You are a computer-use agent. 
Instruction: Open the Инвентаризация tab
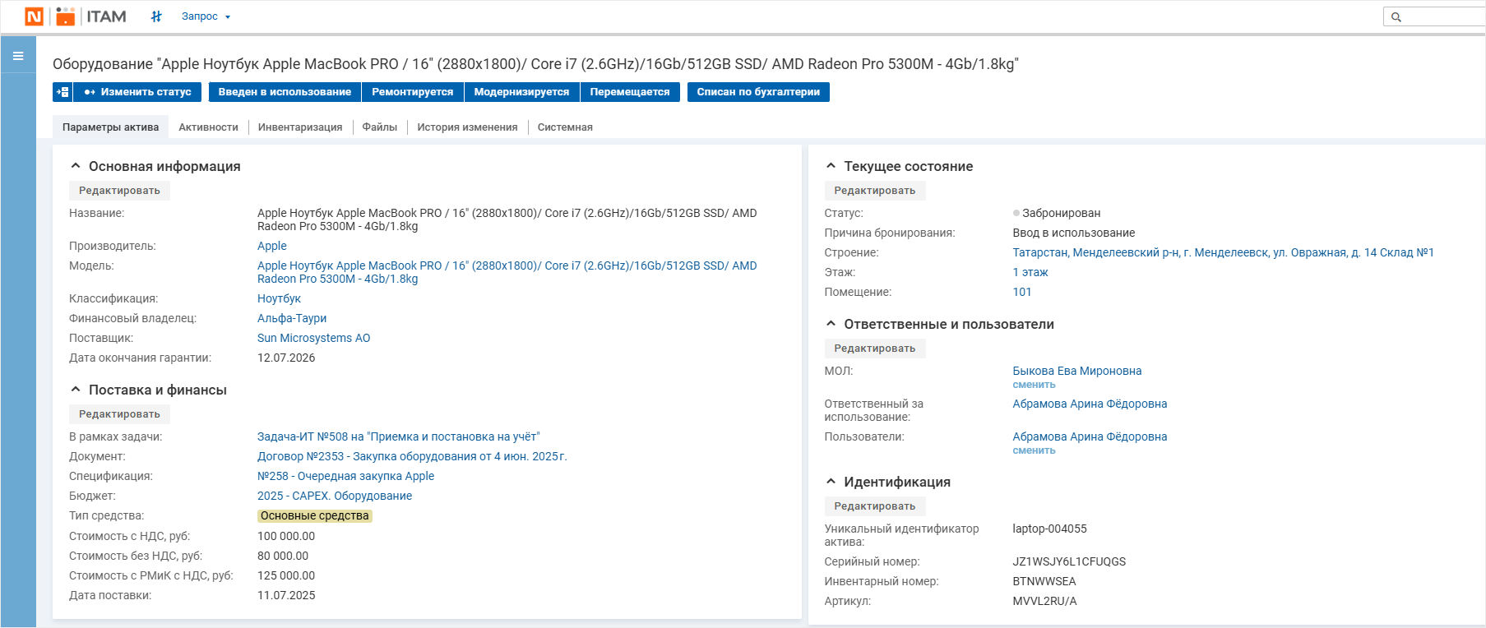point(300,127)
